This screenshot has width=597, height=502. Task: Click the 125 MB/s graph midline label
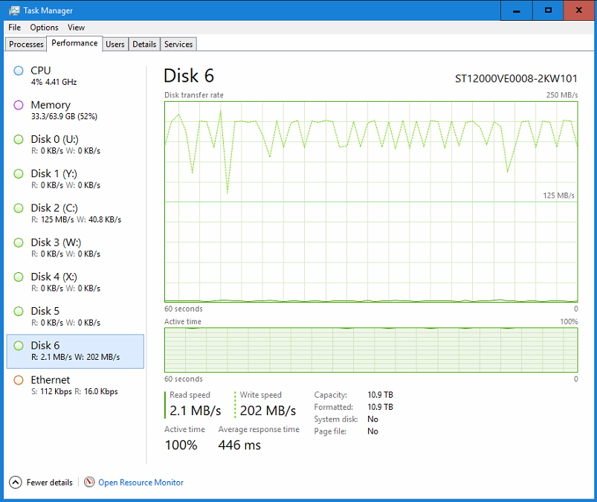coord(558,196)
